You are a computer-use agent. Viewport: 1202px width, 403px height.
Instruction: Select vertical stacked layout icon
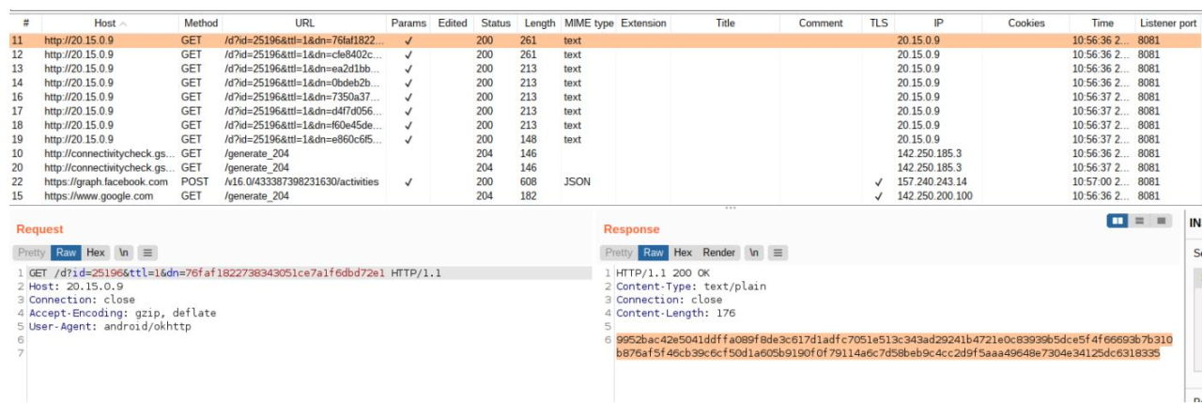point(1139,221)
